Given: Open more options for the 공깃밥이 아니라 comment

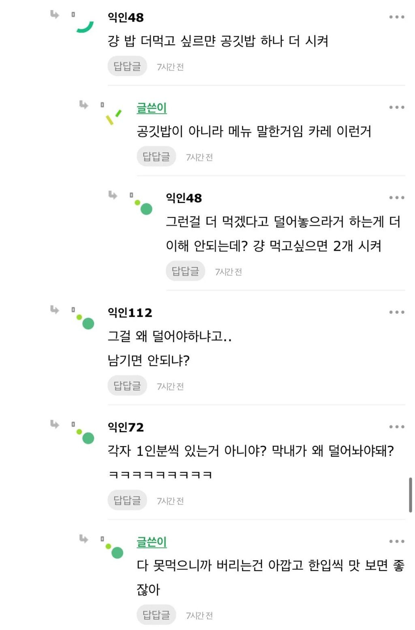Looking at the screenshot, I should [x=397, y=107].
